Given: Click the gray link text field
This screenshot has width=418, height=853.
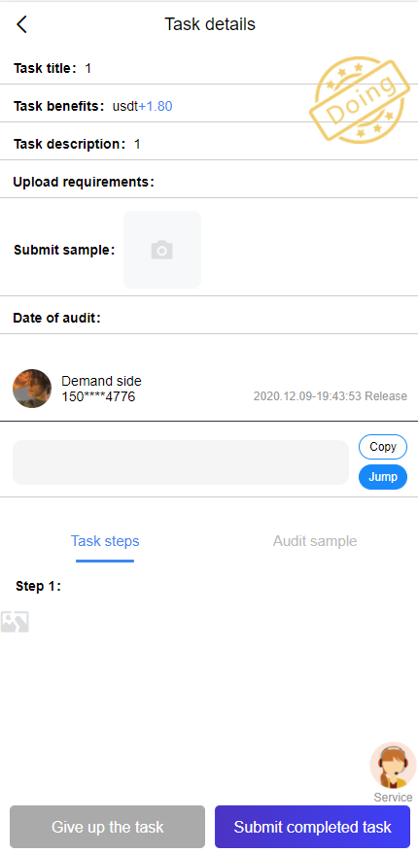Looking at the screenshot, I should tap(181, 462).
